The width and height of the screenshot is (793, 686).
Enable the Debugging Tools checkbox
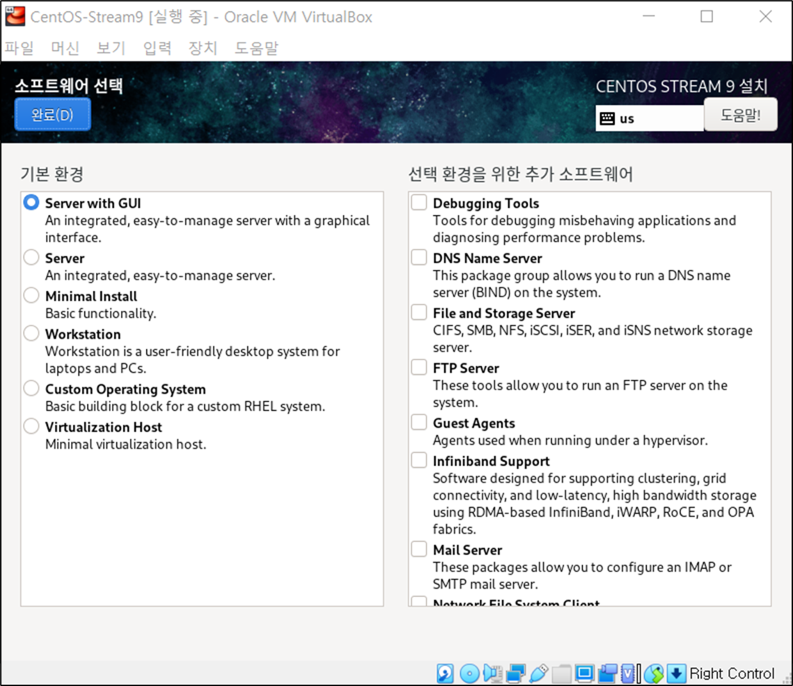tap(419, 203)
